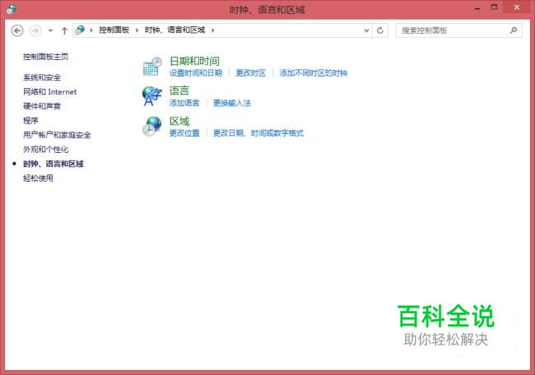Open 硬件和声音 category
The image size is (535, 375).
pyautogui.click(x=42, y=106)
